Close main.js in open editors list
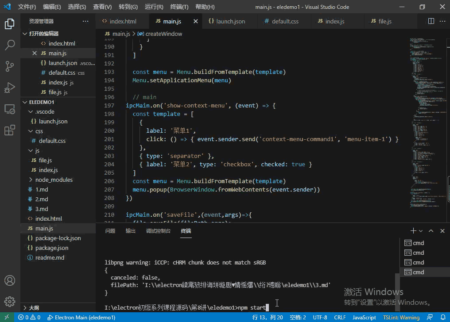 pyautogui.click(x=35, y=53)
